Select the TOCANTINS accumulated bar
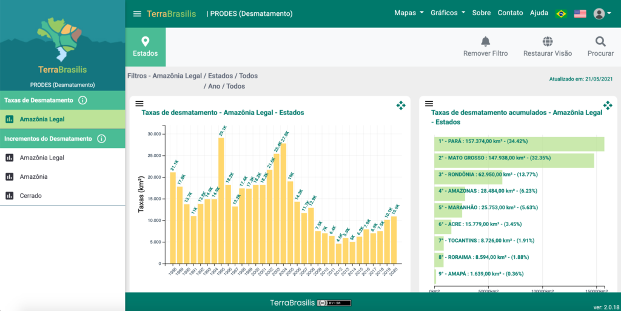 coord(439,244)
